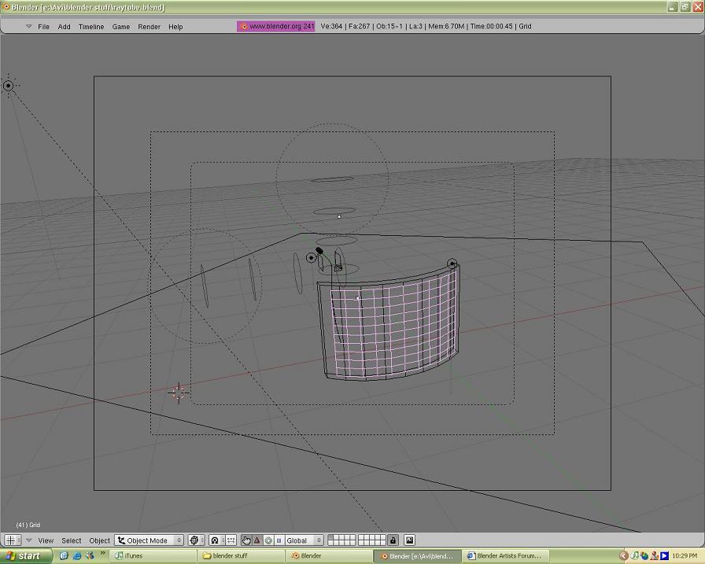This screenshot has width=705, height=564.
Task: Open the Help menu
Action: pyautogui.click(x=175, y=27)
